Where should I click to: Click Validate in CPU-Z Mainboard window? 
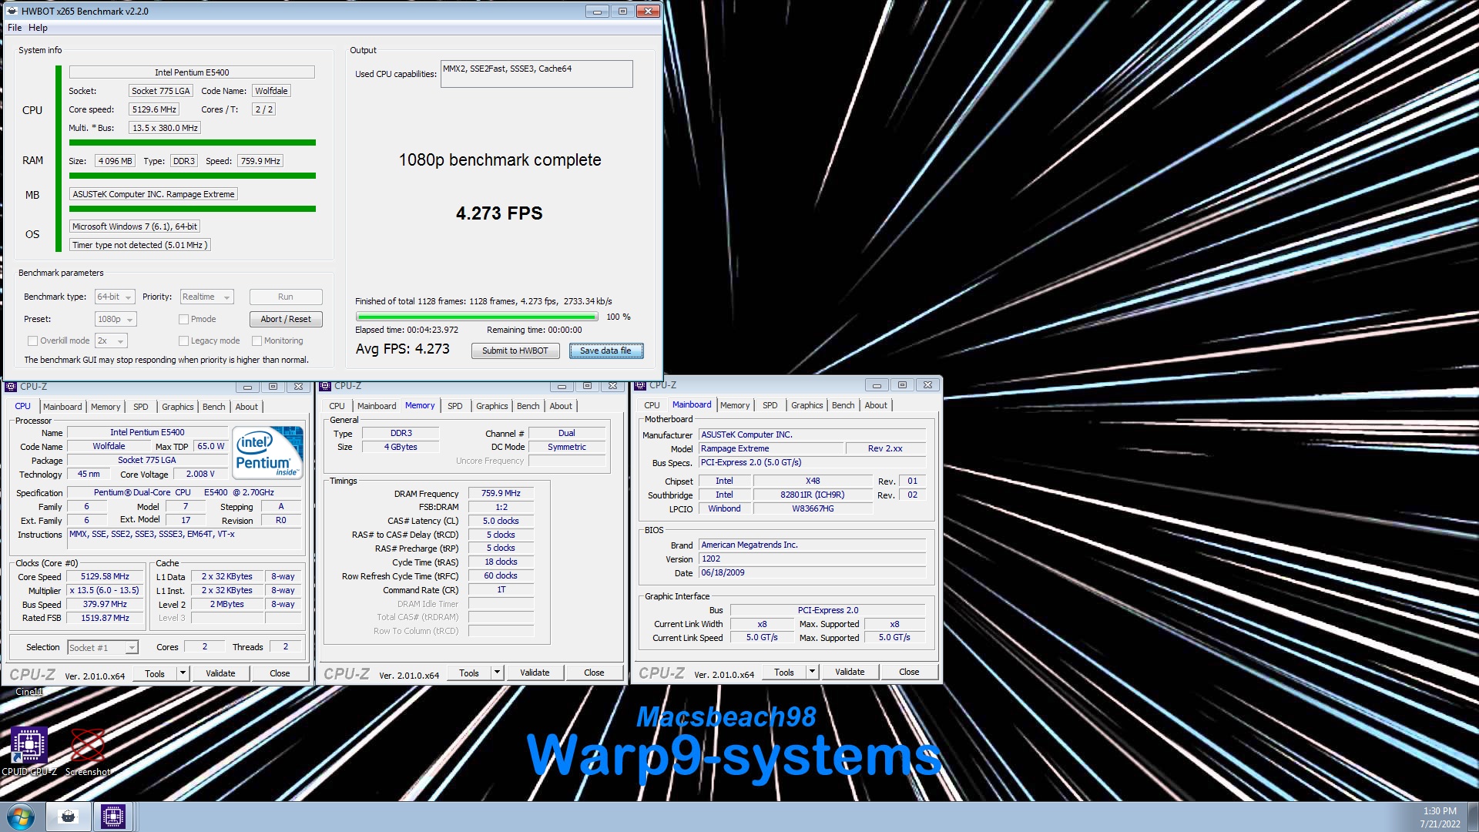850,672
